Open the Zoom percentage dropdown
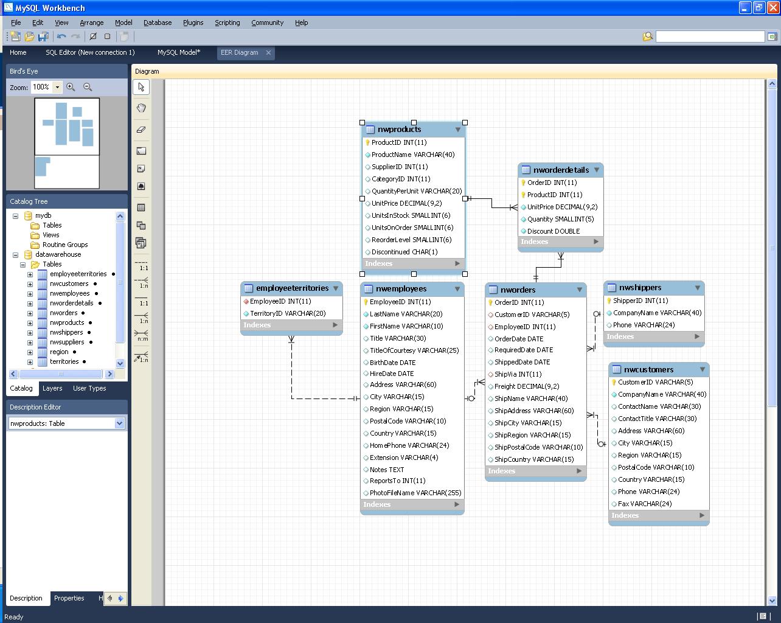The width and height of the screenshot is (781, 623). (x=57, y=87)
